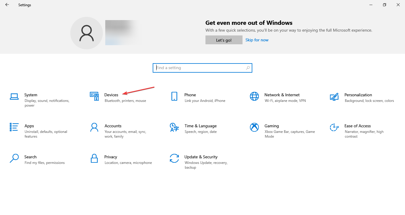Focus the Find a setting search field
The image size is (405, 215).
click(203, 68)
